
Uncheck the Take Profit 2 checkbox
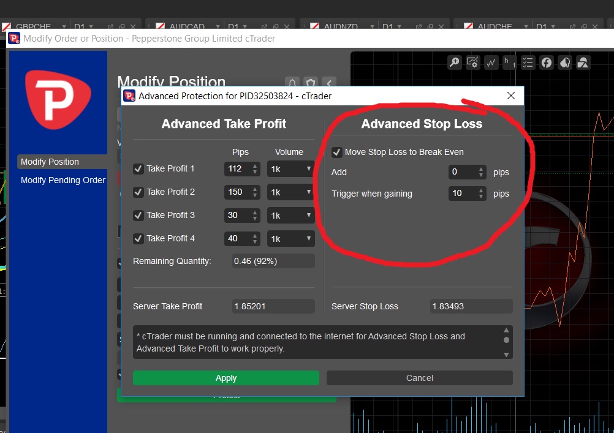click(138, 192)
